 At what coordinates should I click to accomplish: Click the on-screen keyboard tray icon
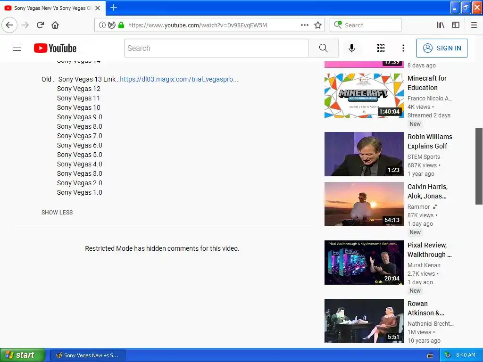430,355
